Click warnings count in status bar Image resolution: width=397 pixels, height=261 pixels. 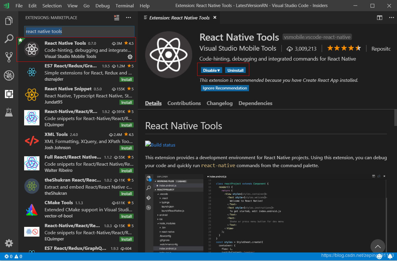tap(19, 257)
